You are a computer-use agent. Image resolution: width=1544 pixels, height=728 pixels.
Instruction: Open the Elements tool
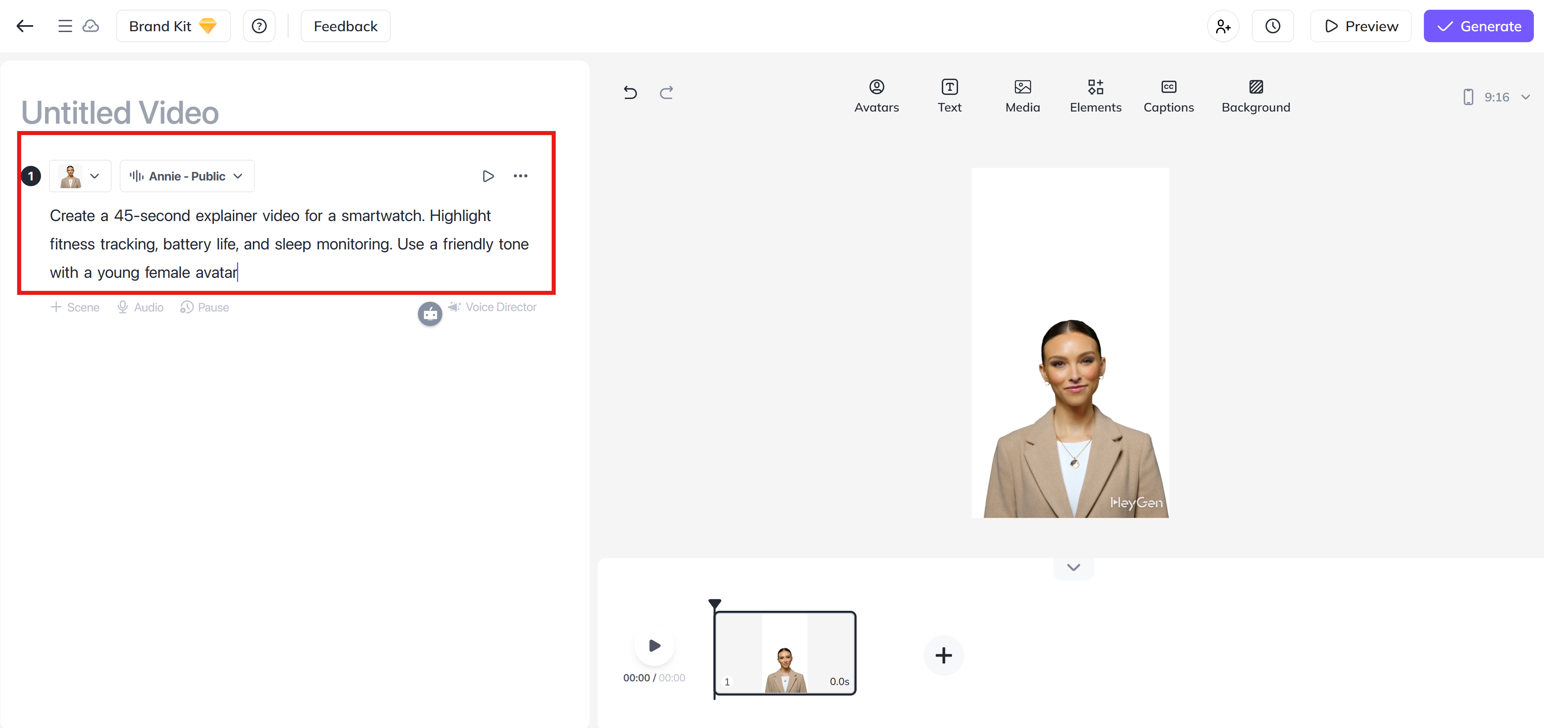tap(1095, 96)
